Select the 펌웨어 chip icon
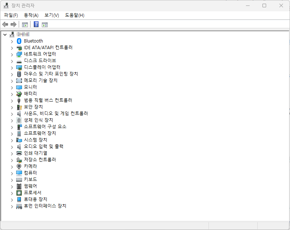 tap(19, 186)
